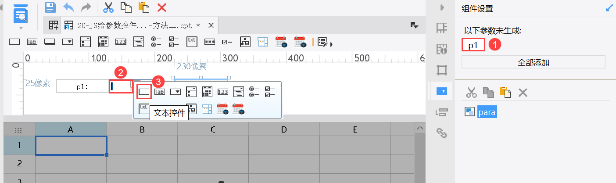
Task: Select cell A1 in the grid
Action: [71, 145]
